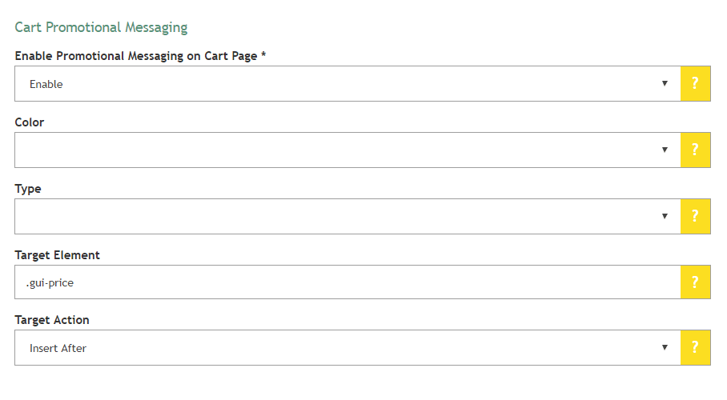Viewport: 727px width, 400px height.
Task: Click the Cart Promotional Messaging heading
Action: click(x=101, y=27)
